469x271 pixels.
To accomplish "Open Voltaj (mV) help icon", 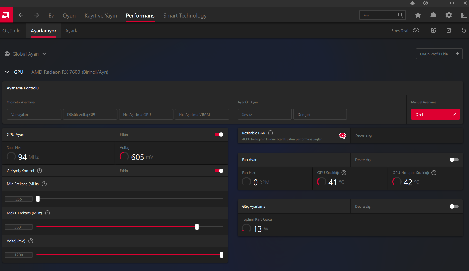I will (x=31, y=241).
